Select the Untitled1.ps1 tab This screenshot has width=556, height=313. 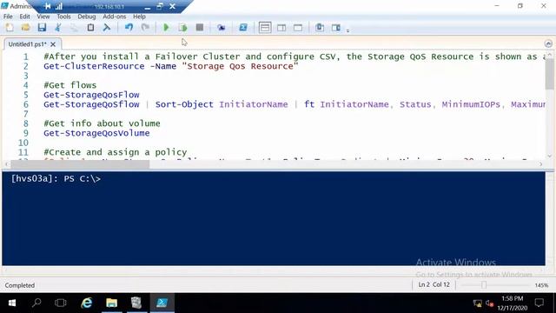coord(27,44)
